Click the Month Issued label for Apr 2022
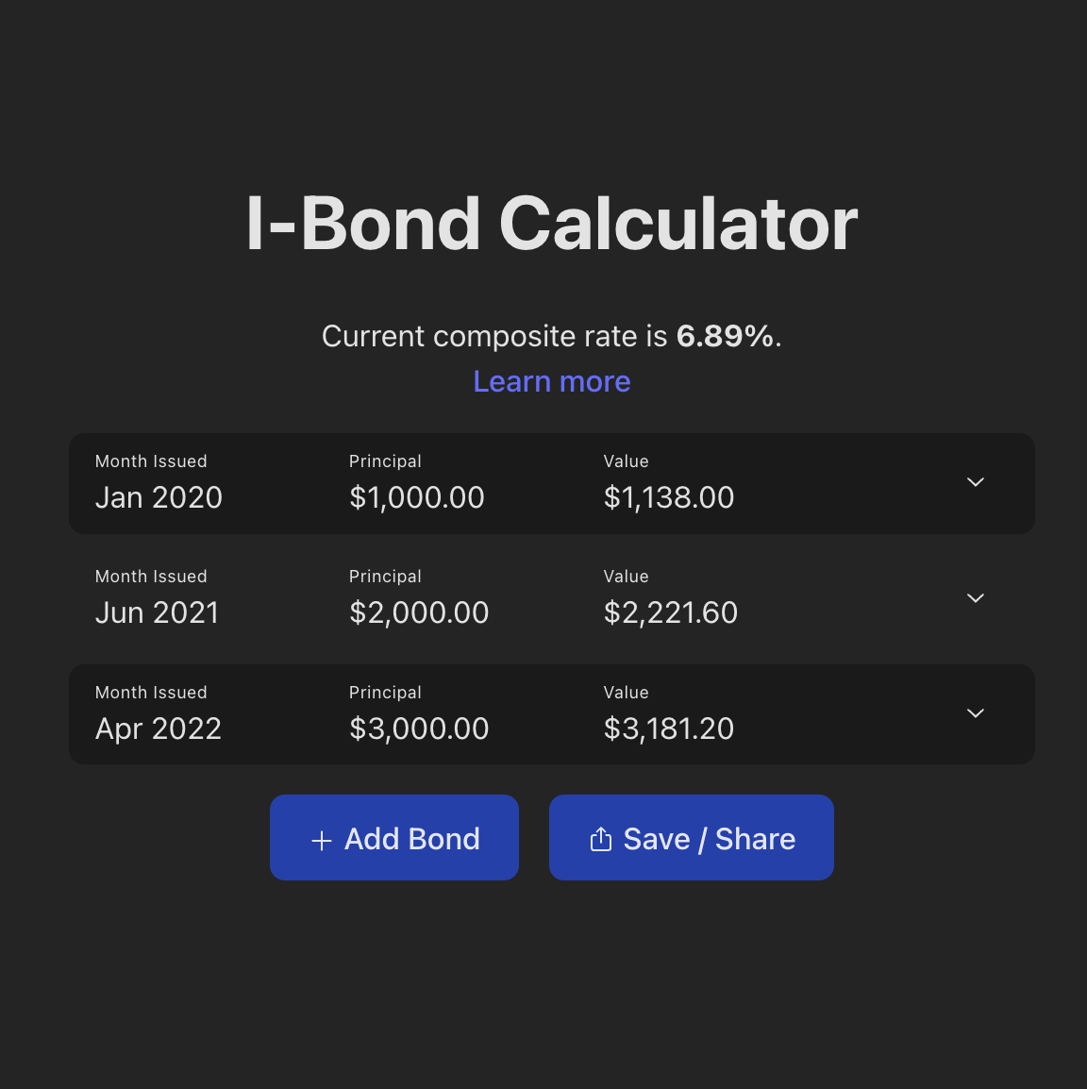The image size is (1087, 1089). pos(151,692)
